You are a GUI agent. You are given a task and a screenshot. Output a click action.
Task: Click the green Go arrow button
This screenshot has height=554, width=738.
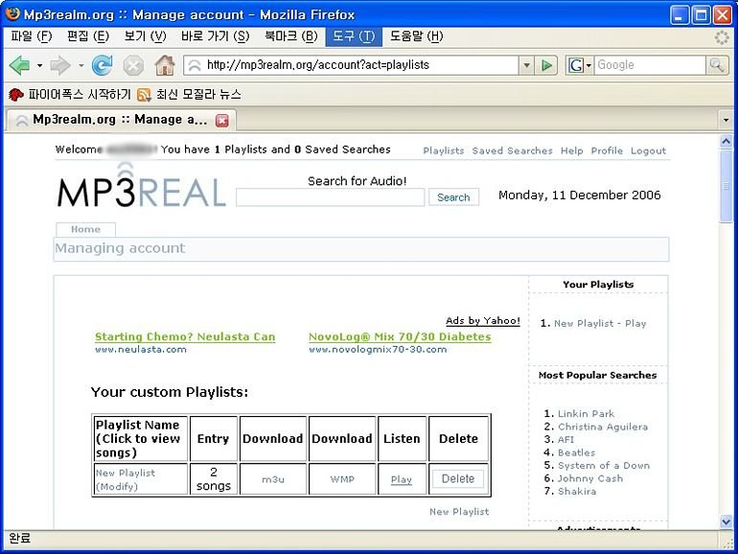coord(546,65)
